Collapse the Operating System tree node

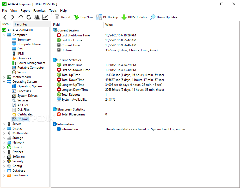4,82
